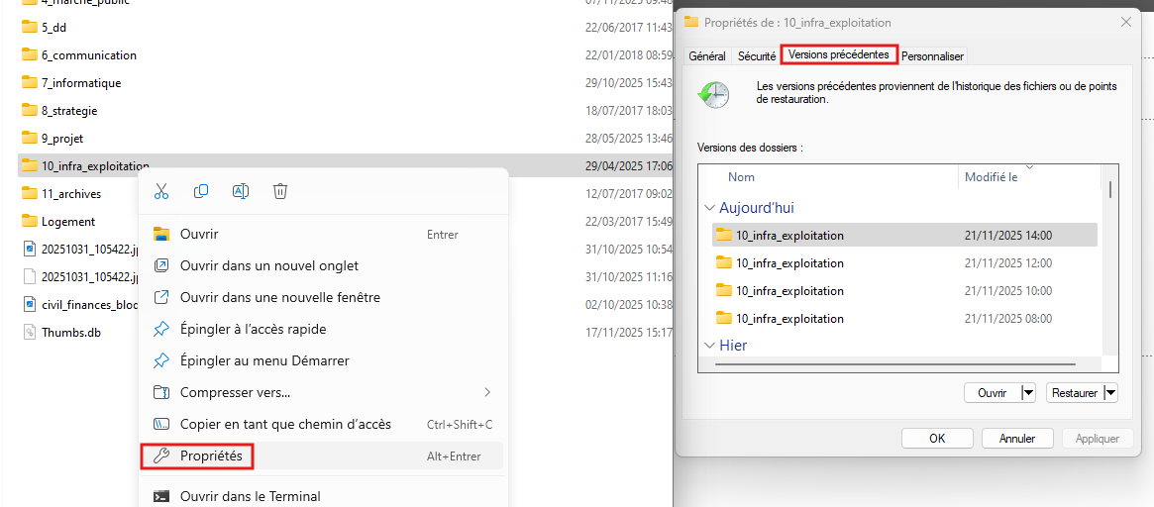Screen dimensions: 1154x507
Task: Switch to the Sécurité tab
Action: (x=757, y=55)
